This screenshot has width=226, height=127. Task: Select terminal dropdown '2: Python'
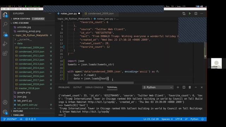point(158,87)
